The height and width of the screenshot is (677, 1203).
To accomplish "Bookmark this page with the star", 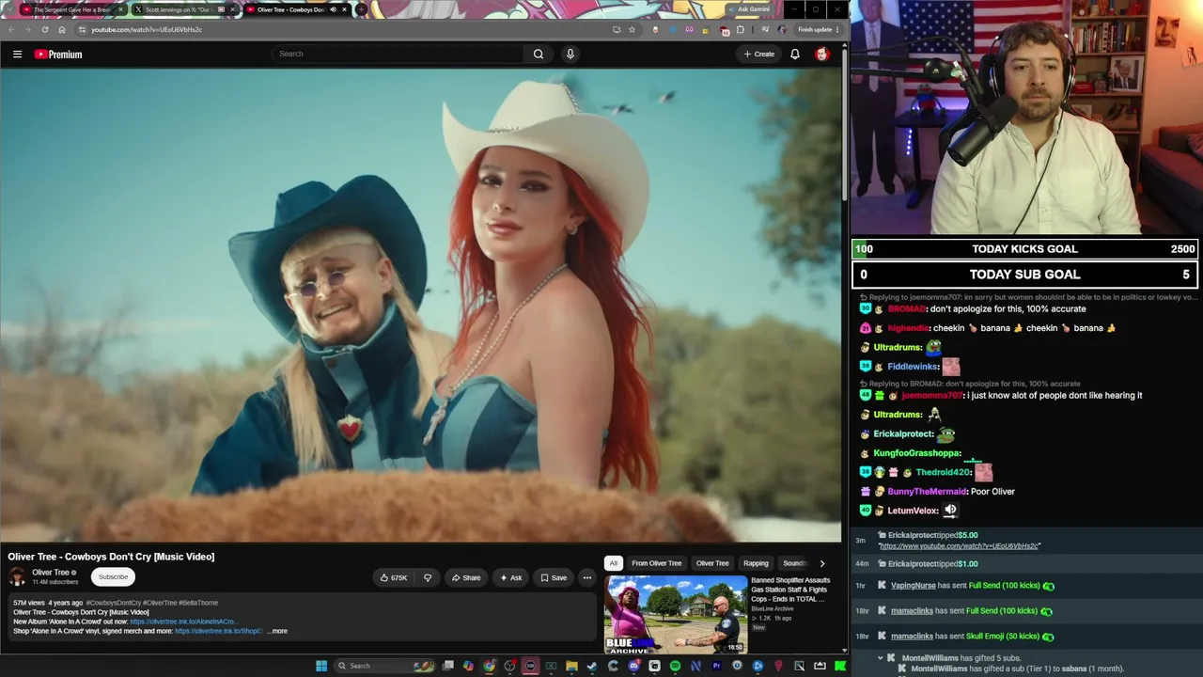I will tap(632, 29).
